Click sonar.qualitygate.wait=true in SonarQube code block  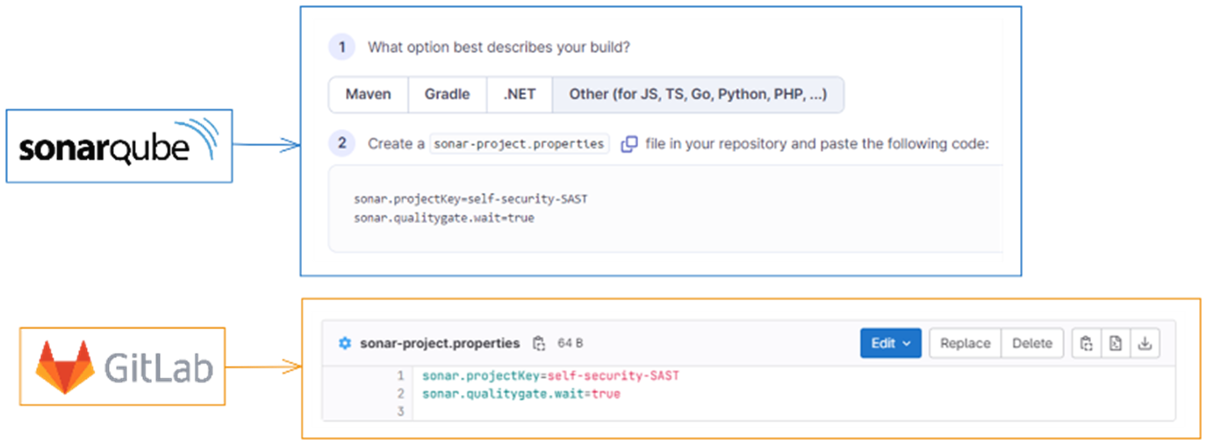coord(444,218)
